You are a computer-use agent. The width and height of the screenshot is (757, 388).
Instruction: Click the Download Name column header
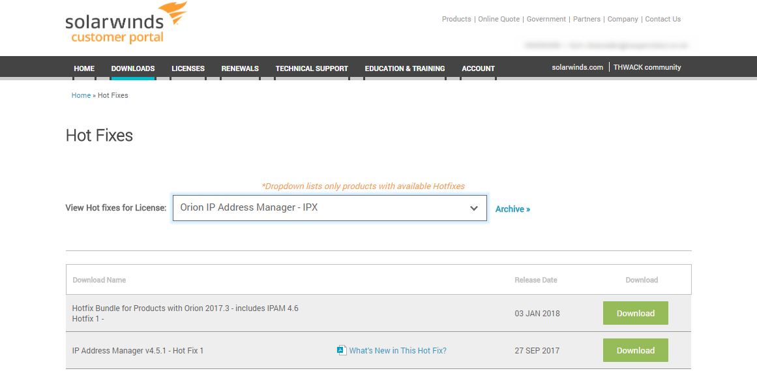[x=99, y=280]
